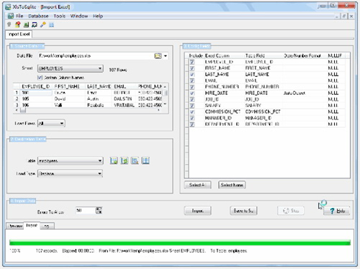
Task: Click the first table icon next to Table combo
Action: [114, 160]
